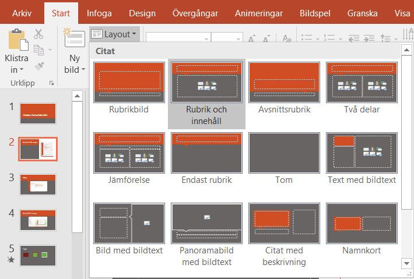Select the Start tab
Image resolution: width=414 pixels, height=279 pixels.
[x=61, y=13]
